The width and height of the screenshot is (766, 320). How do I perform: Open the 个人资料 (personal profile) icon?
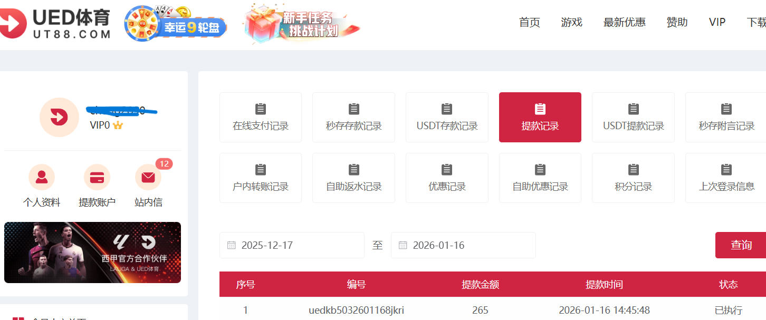pyautogui.click(x=42, y=177)
